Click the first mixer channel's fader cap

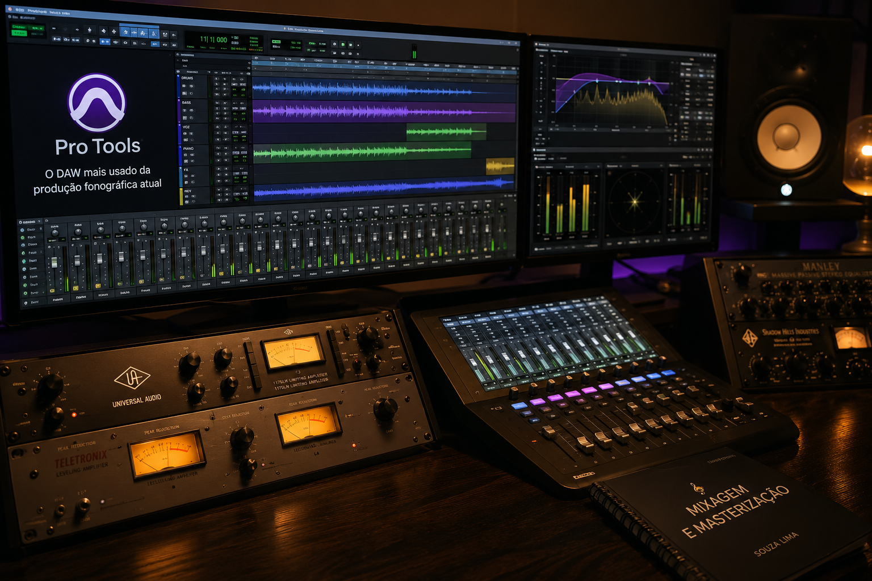pyautogui.click(x=54, y=262)
